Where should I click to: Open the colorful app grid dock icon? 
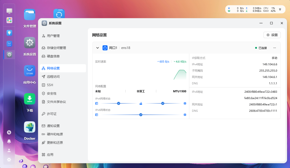coord(9,20)
